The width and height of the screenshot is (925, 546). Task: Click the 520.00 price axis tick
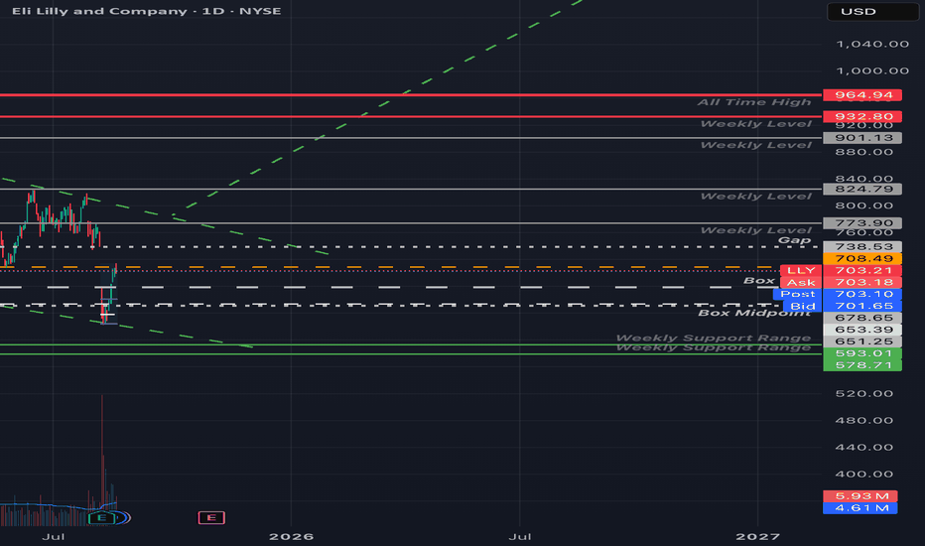(x=864, y=394)
